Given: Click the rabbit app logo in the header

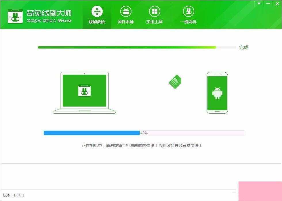Looking at the screenshot, I should coord(15,16).
